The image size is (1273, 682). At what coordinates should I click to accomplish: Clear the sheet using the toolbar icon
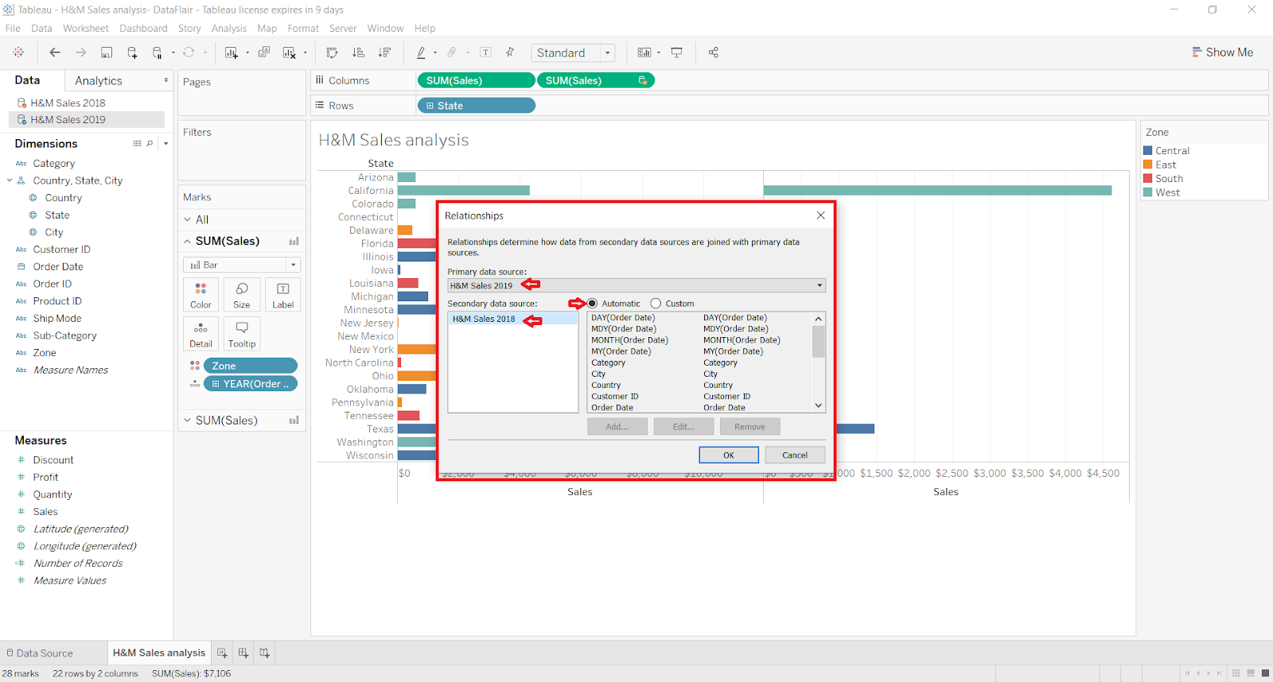click(x=290, y=52)
